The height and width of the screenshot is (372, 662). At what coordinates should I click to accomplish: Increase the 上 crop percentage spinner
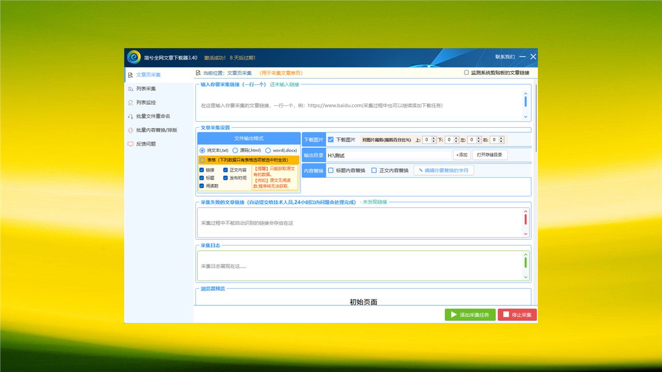[x=434, y=138]
